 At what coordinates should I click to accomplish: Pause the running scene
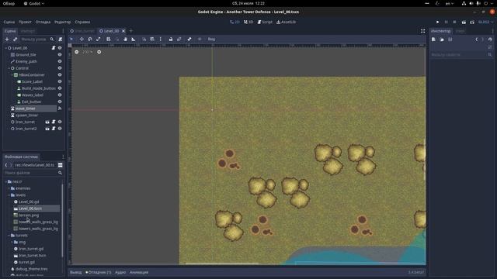click(446, 22)
